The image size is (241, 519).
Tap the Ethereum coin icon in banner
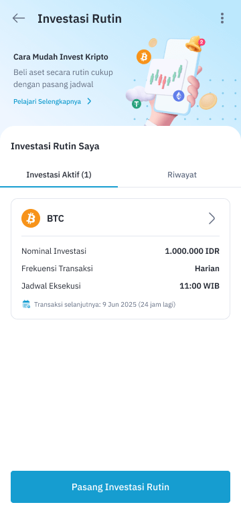tap(179, 96)
